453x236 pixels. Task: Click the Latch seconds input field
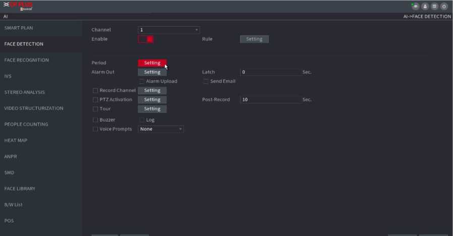coord(270,72)
